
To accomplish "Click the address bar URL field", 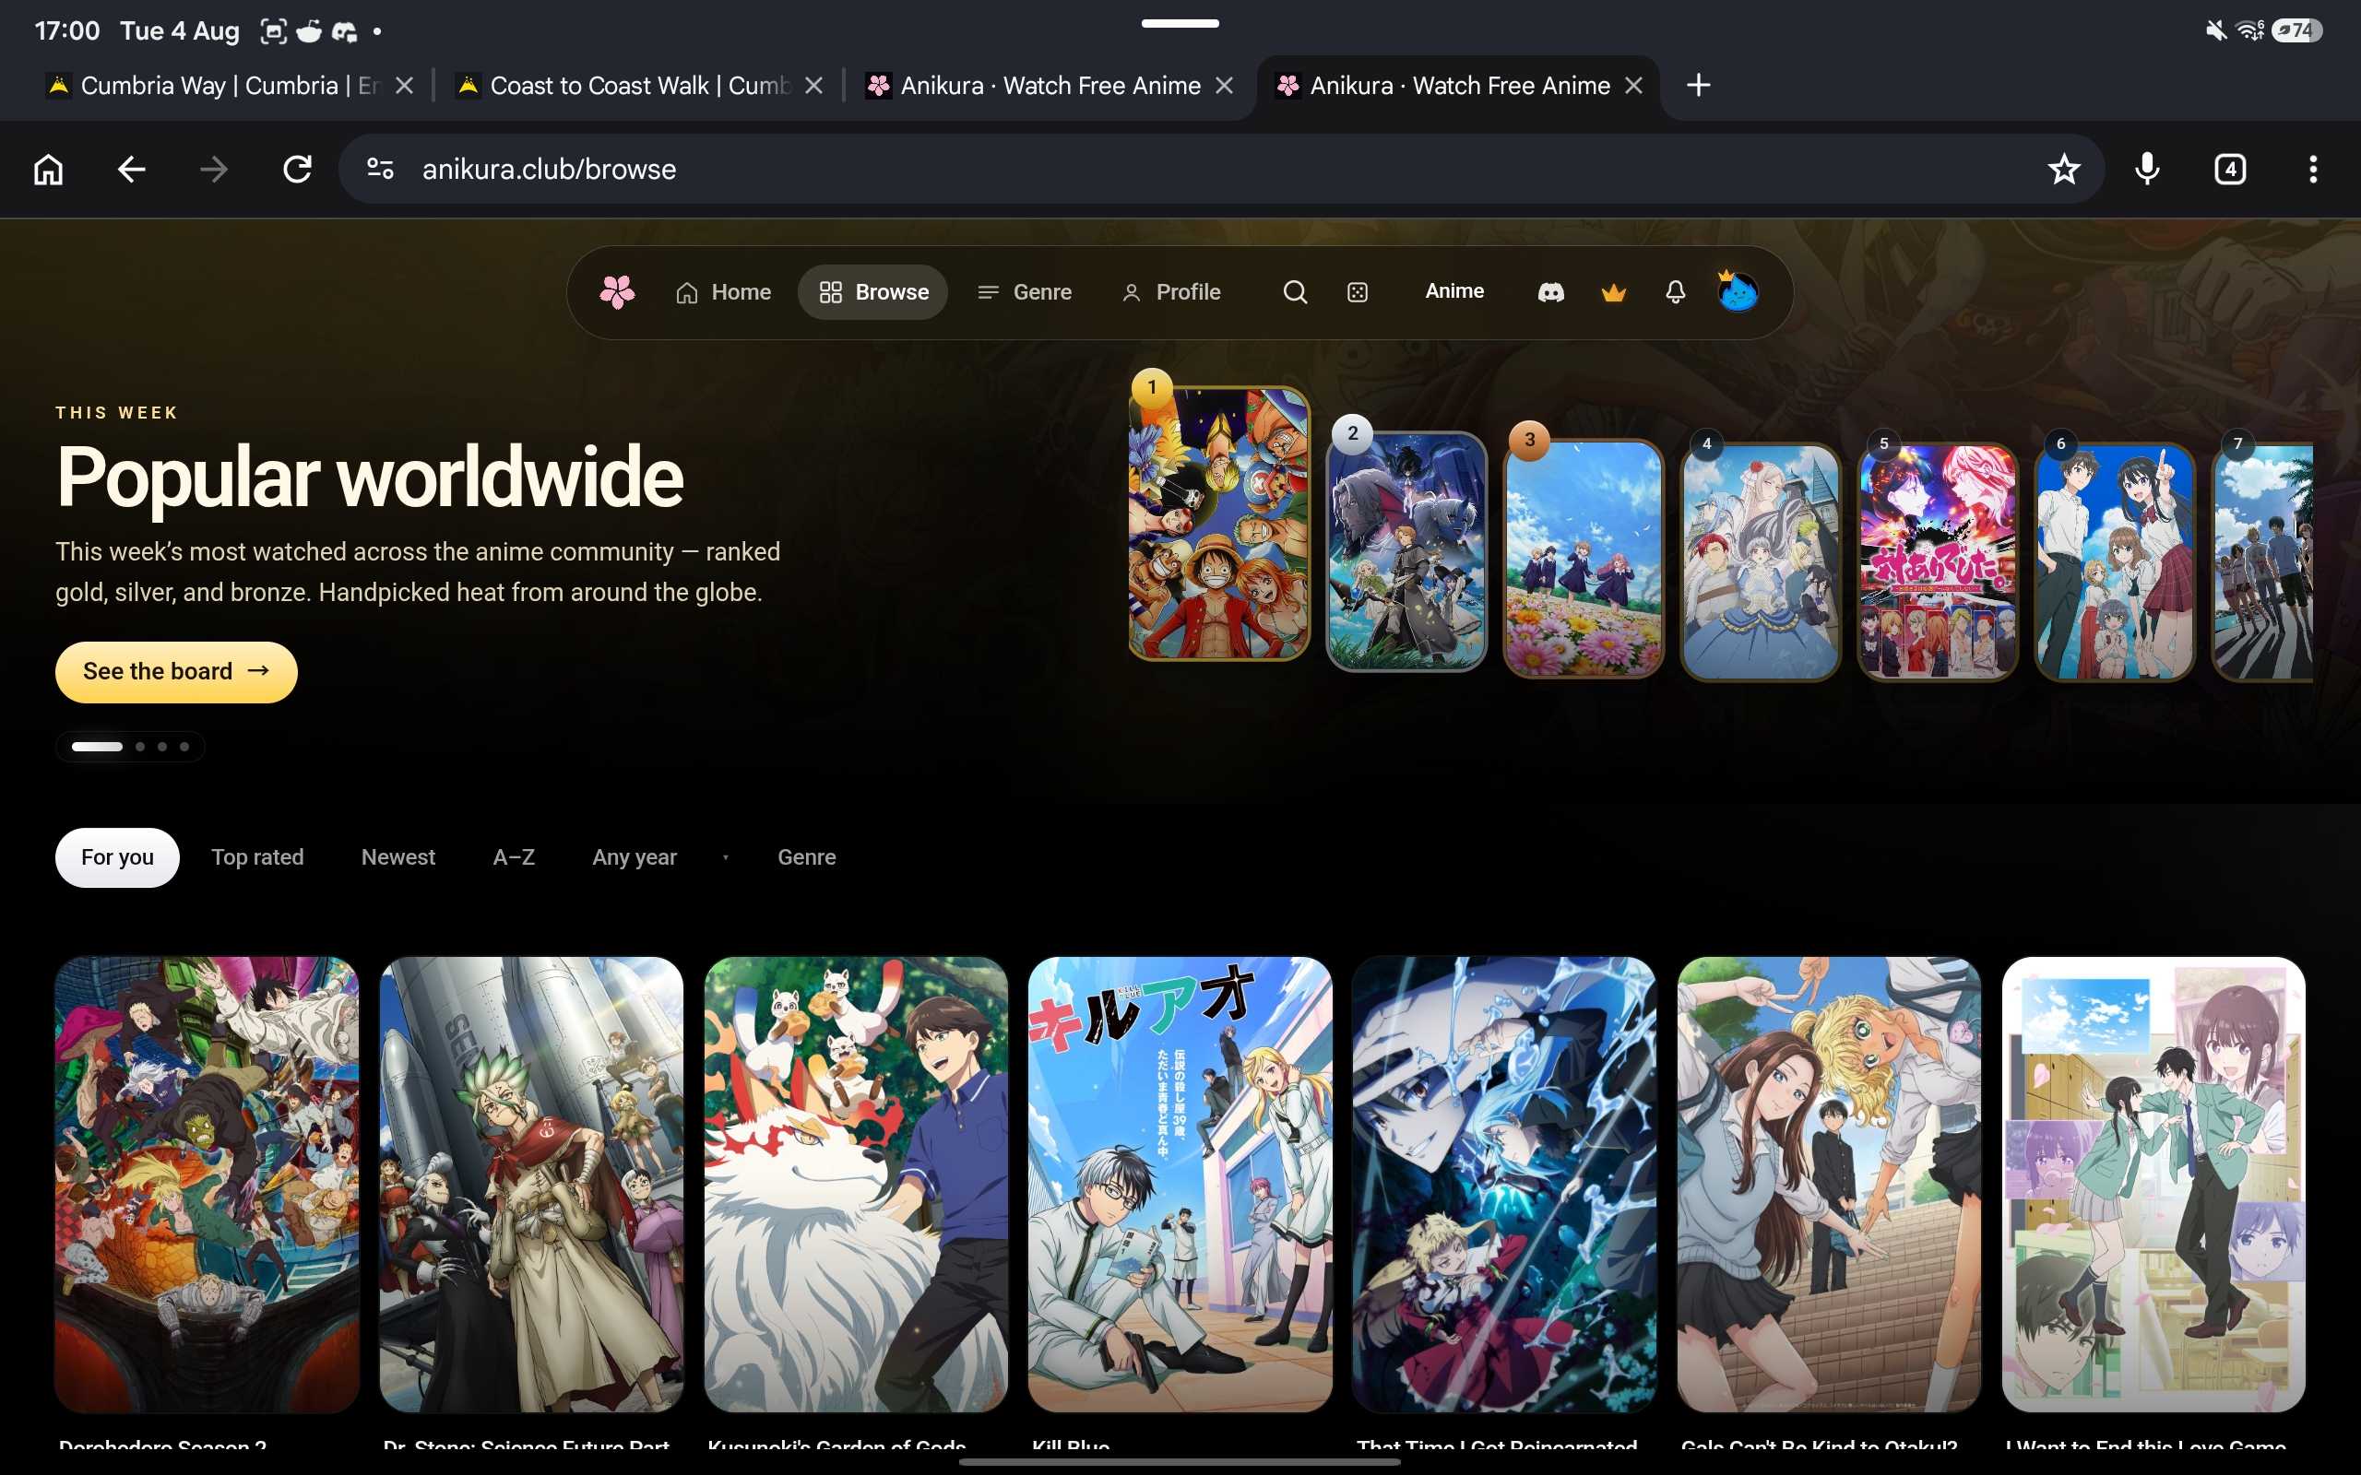I will click(x=1219, y=169).
